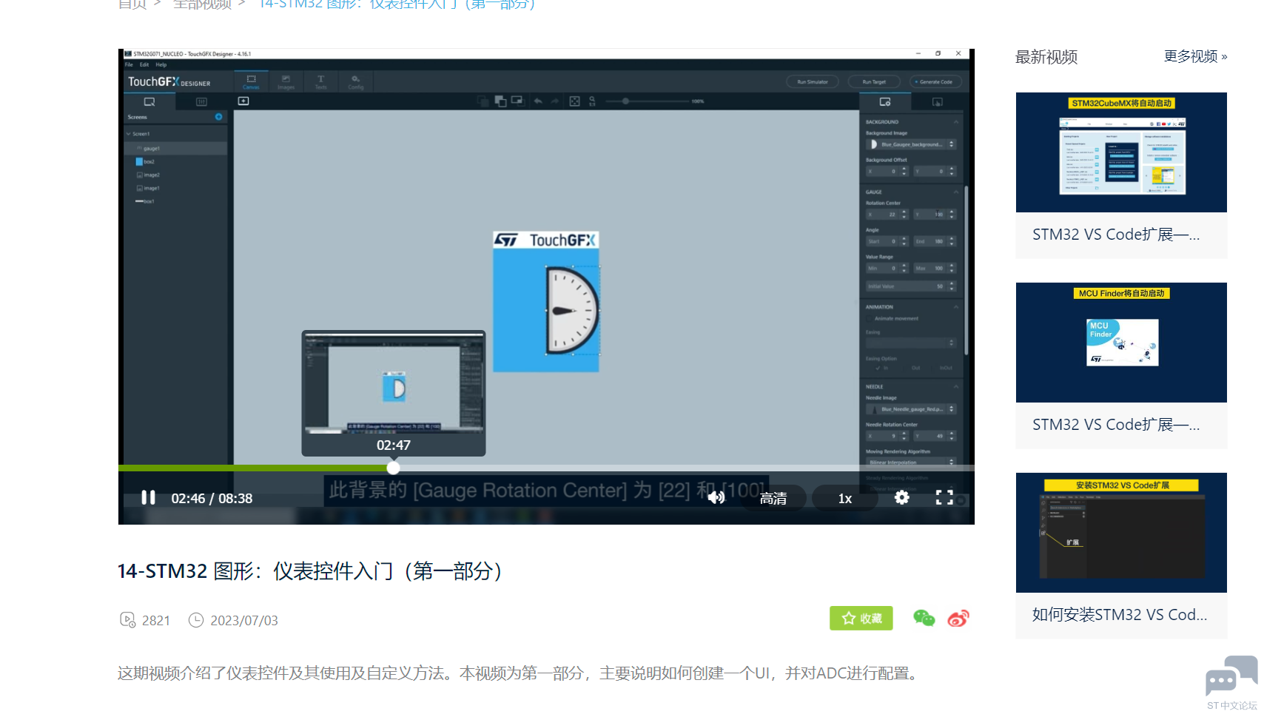This screenshot has width=1264, height=717.
Task: Open the MCU Finder将自动启动 video thumbnail
Action: click(1121, 342)
